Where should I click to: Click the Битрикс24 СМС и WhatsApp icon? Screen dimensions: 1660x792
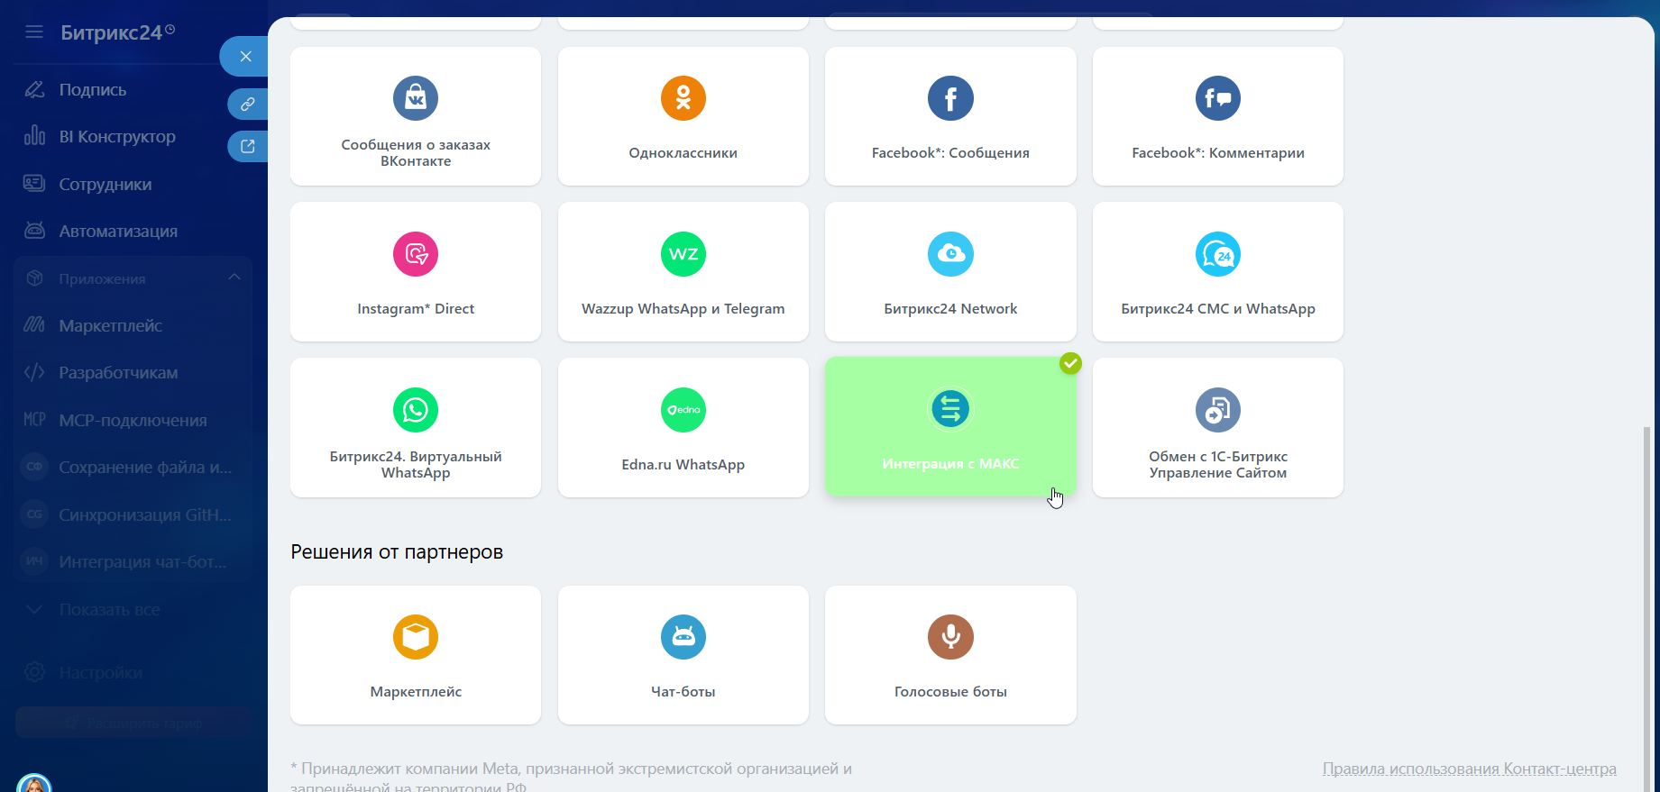1218,254
